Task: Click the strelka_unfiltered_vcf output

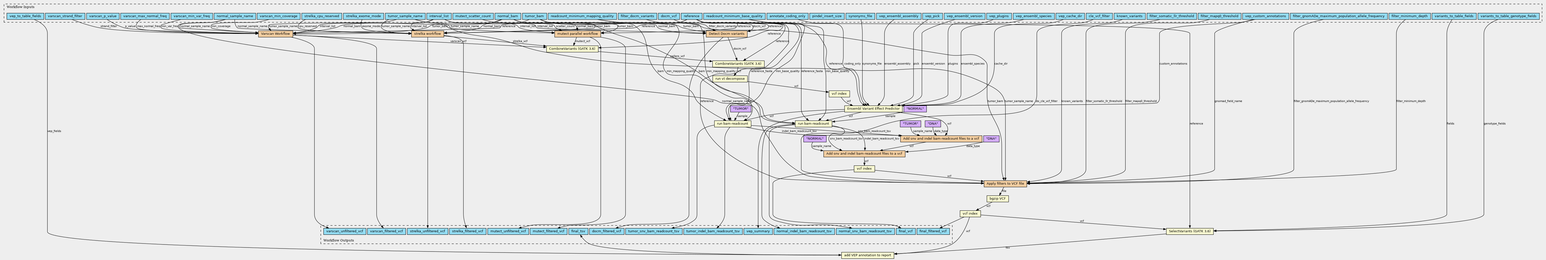Action: 427,231
